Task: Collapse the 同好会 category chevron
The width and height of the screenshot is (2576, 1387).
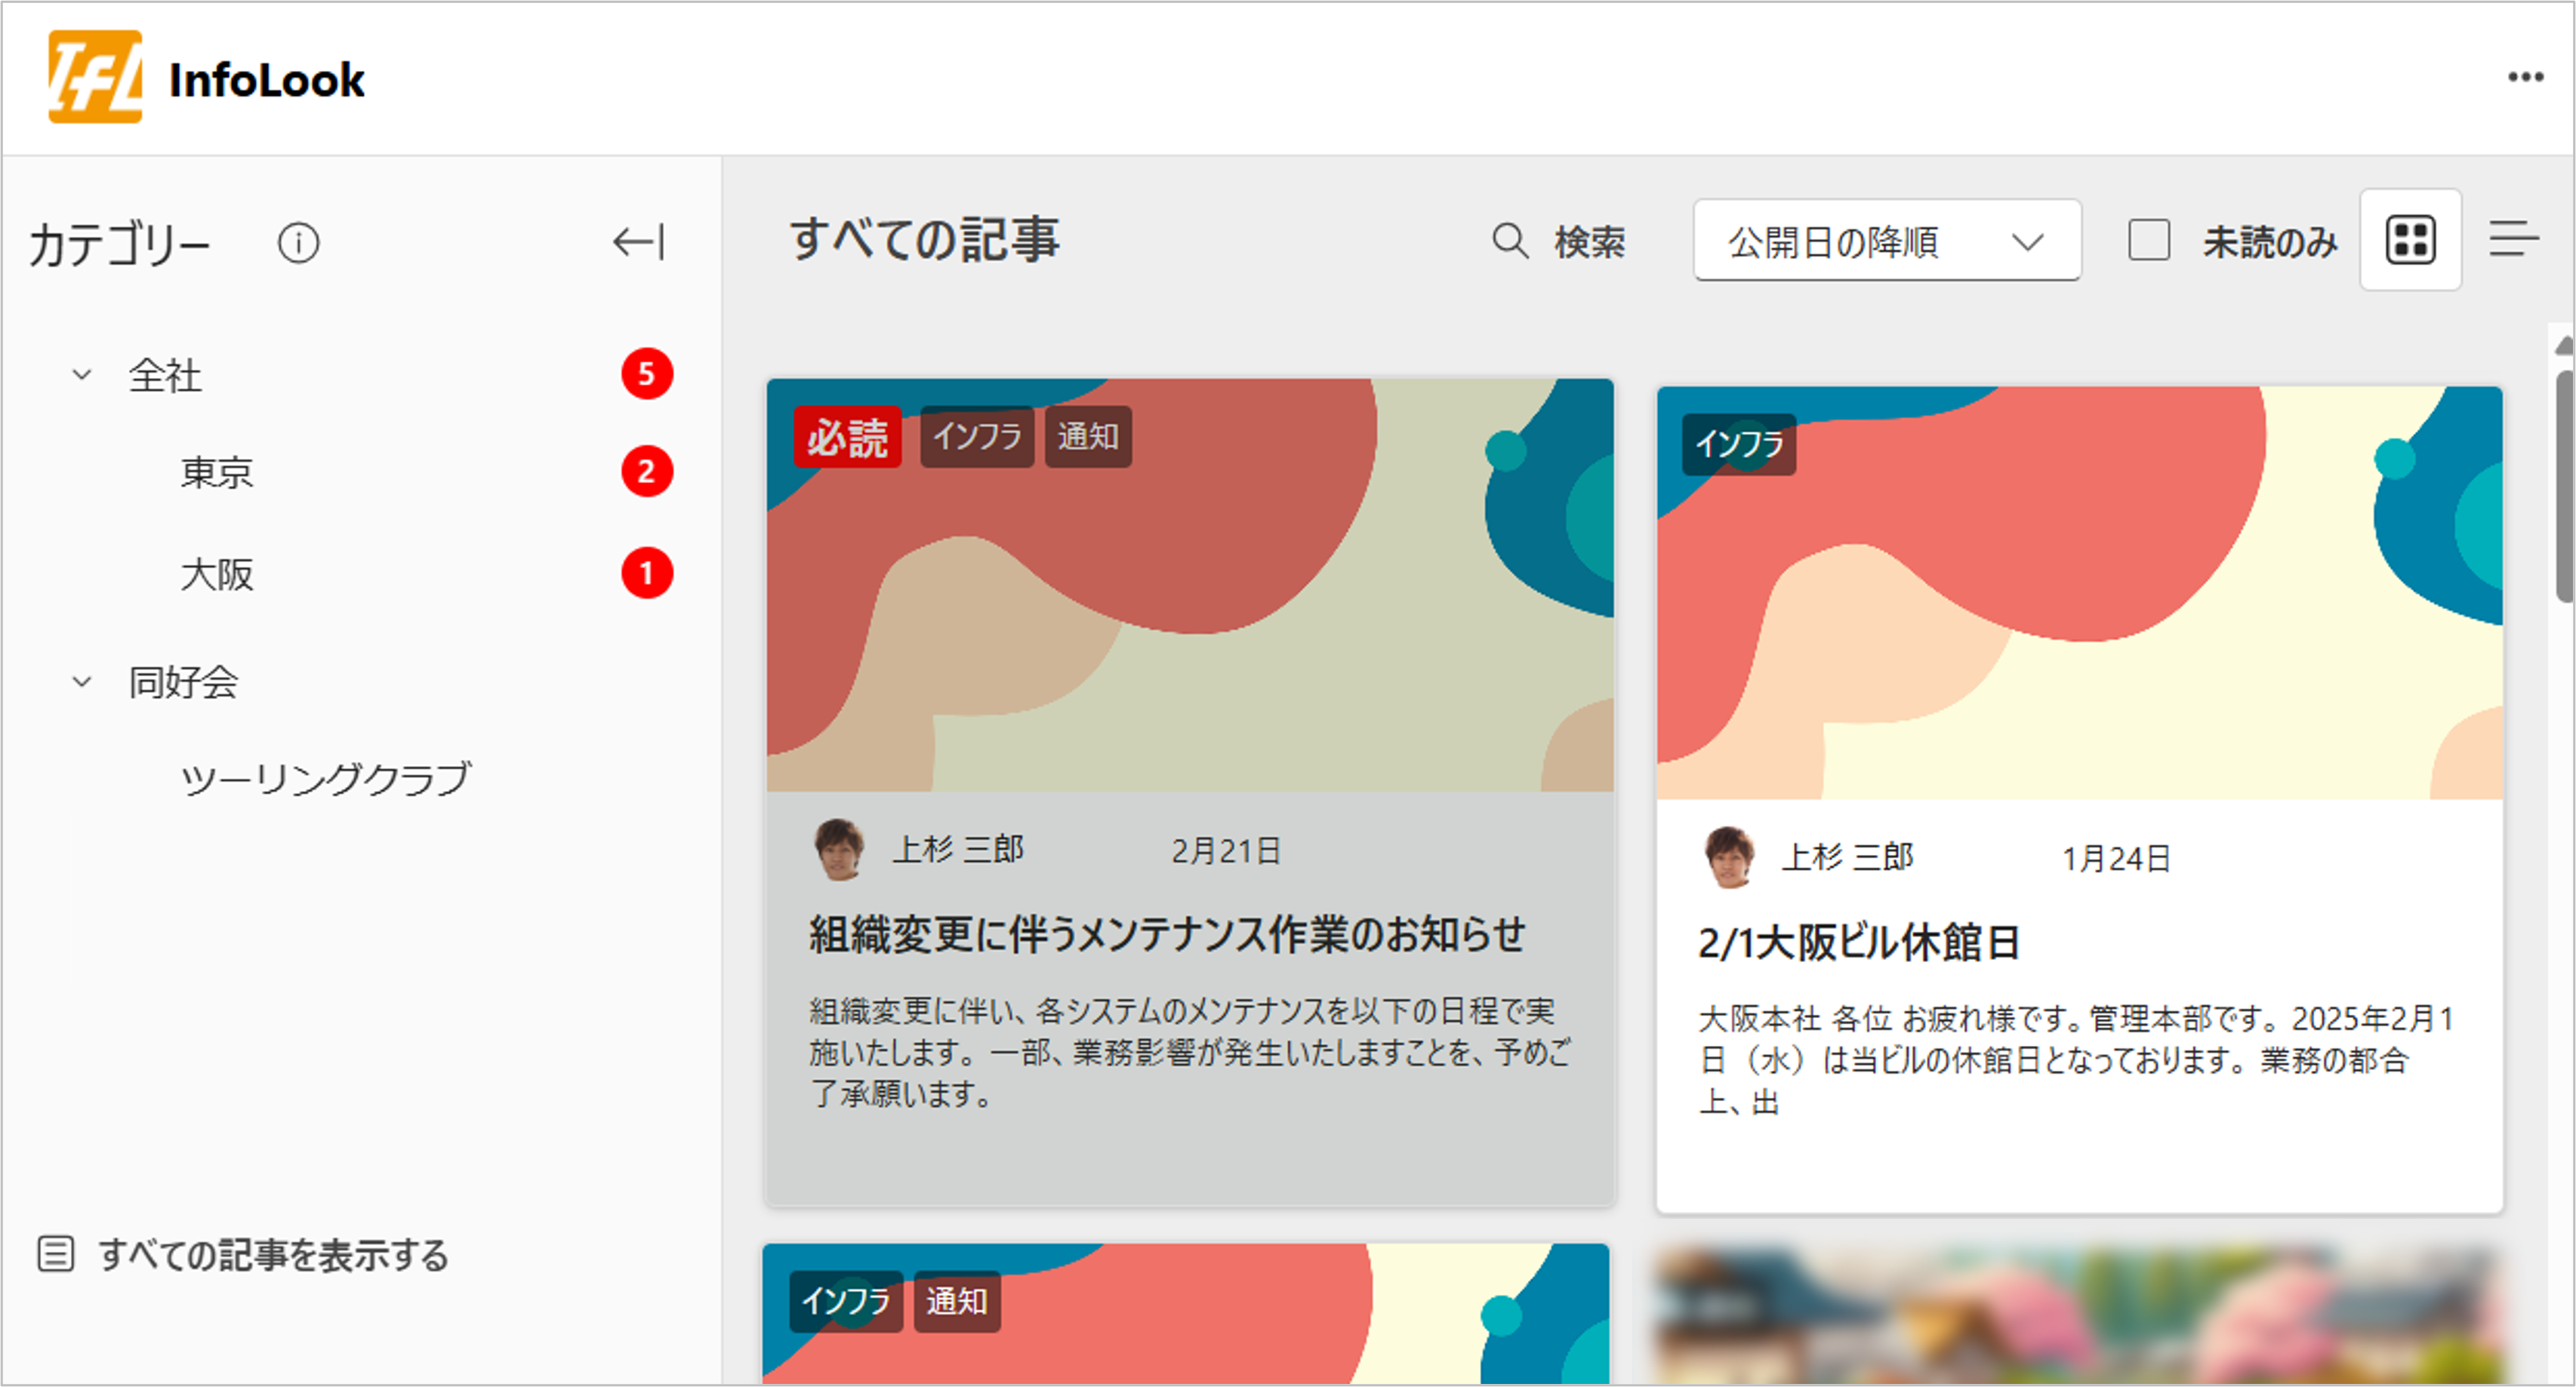Action: pos(82,681)
